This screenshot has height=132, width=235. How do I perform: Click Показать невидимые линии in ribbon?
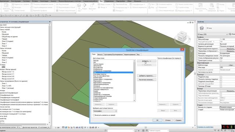(x=42, y=4)
